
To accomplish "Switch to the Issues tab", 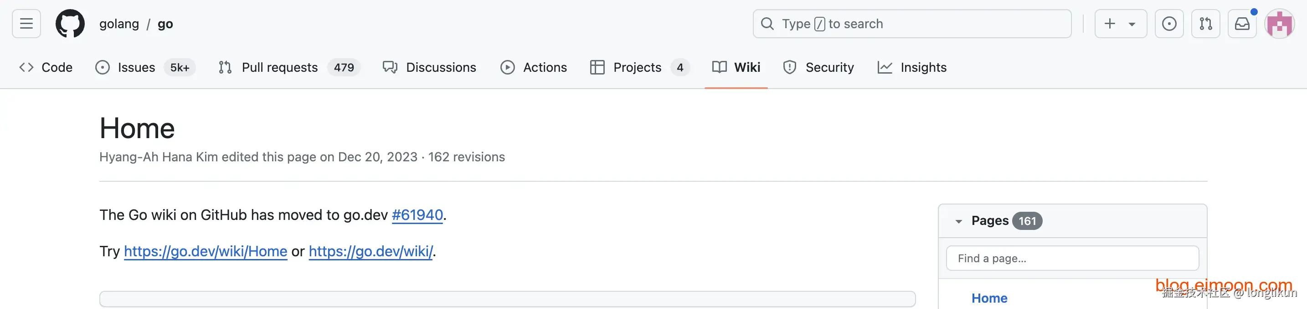I will [145, 67].
